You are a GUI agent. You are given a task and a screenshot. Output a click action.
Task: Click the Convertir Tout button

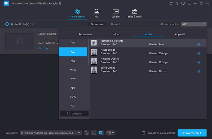[192, 133]
